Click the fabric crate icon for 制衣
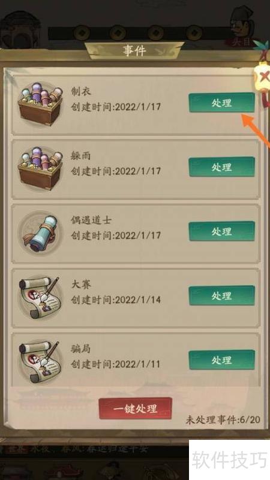This screenshot has height=480, width=270. [x=40, y=104]
